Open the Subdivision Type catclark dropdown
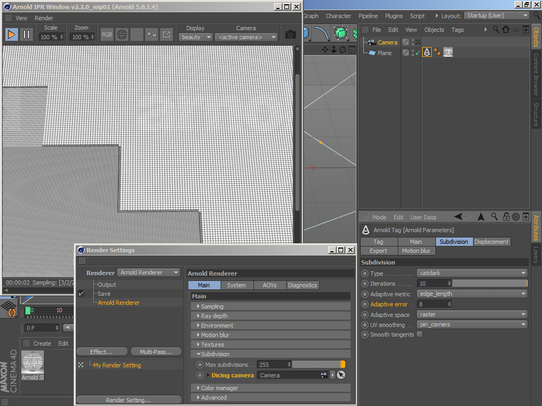The image size is (542, 406). 472,273
